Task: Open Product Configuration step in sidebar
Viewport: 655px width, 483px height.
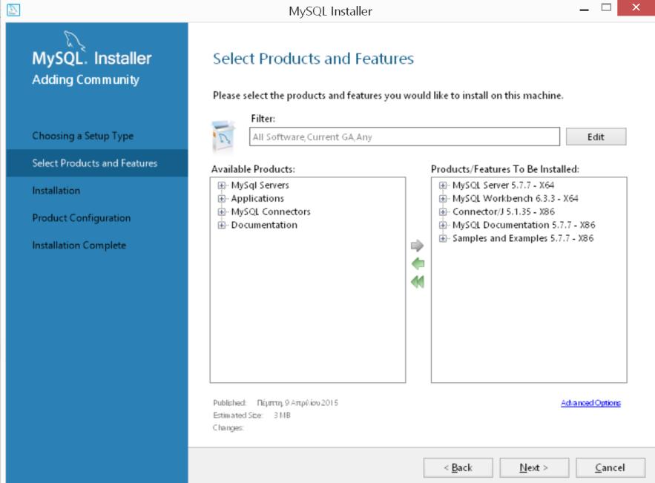Action: click(x=82, y=218)
